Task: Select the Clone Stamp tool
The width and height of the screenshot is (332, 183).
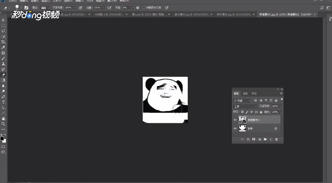Action: (3, 64)
